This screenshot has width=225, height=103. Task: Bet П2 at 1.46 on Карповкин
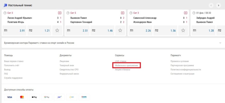click(x=102, y=31)
